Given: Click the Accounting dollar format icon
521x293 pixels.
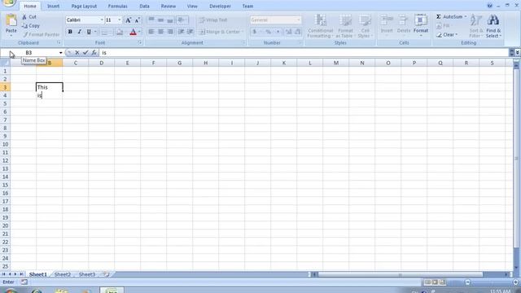Looking at the screenshot, I should (254, 32).
